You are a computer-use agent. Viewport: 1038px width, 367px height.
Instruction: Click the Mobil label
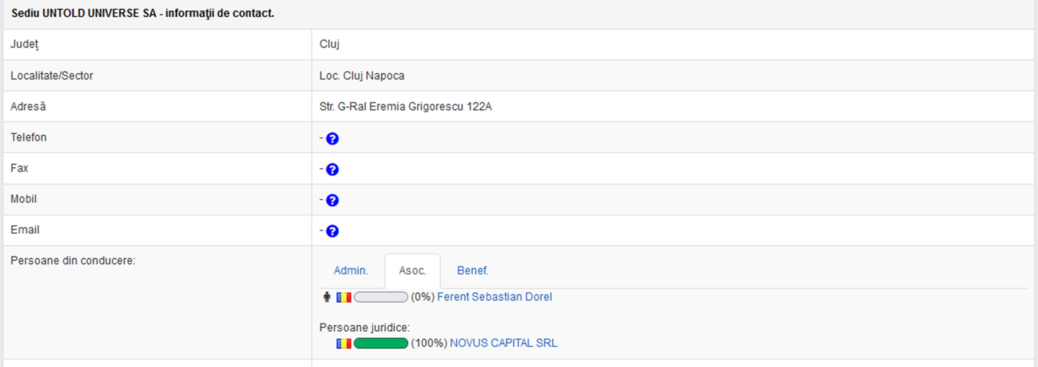(24, 199)
